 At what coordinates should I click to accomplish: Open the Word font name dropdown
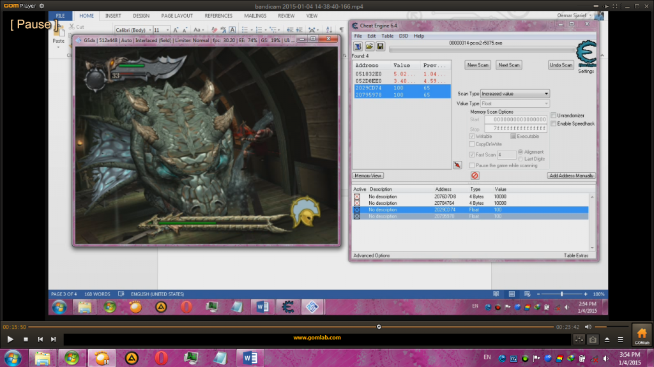[149, 30]
